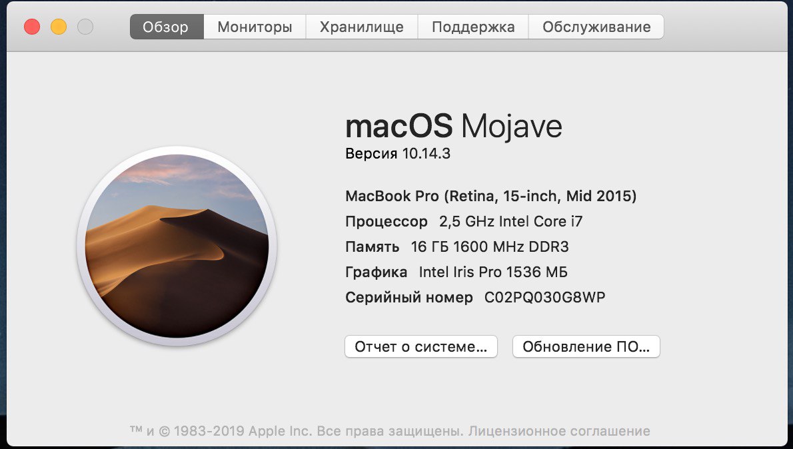Screen dimensions: 793x449
Task: Click the 2,5 GHz Intel Core i7 value
Action: 511,221
